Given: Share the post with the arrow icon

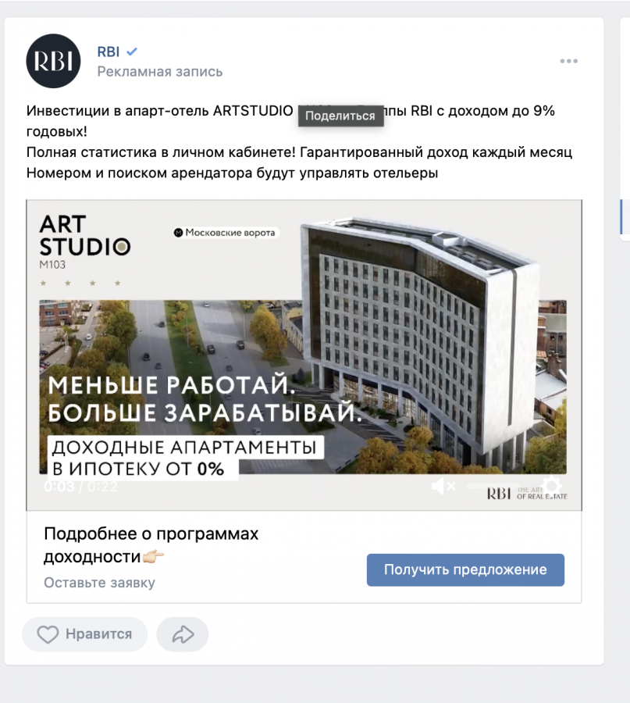Looking at the screenshot, I should (x=183, y=634).
